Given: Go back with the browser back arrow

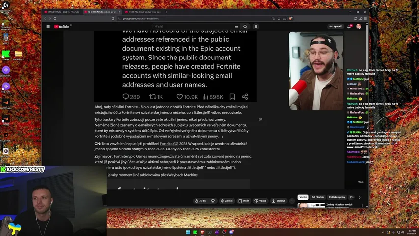Looking at the screenshot, I should tap(45, 19).
